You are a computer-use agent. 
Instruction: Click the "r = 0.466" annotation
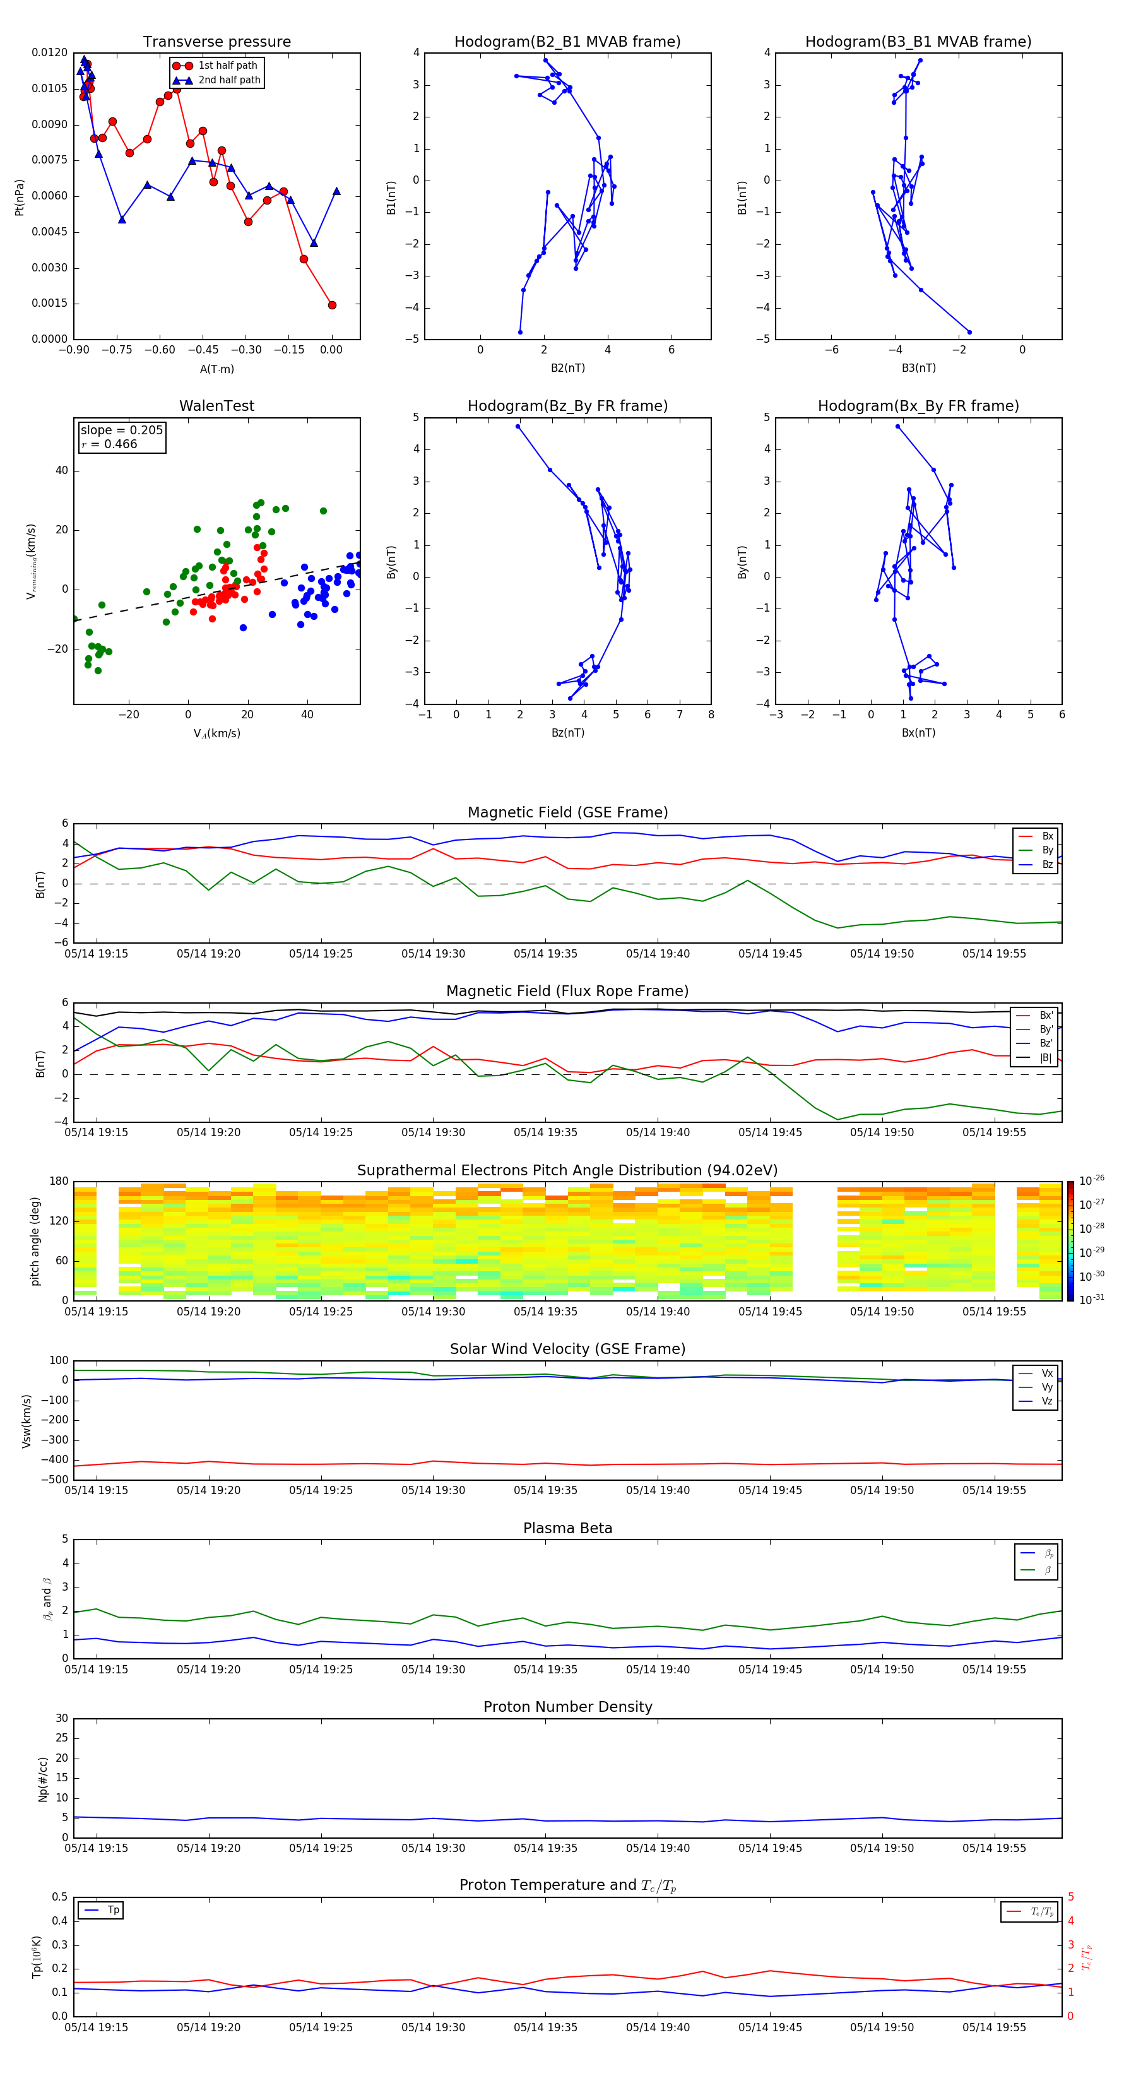(x=109, y=444)
